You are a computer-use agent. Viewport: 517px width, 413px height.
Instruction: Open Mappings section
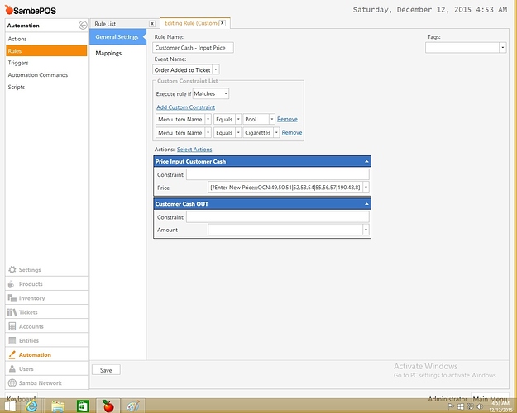click(x=108, y=53)
